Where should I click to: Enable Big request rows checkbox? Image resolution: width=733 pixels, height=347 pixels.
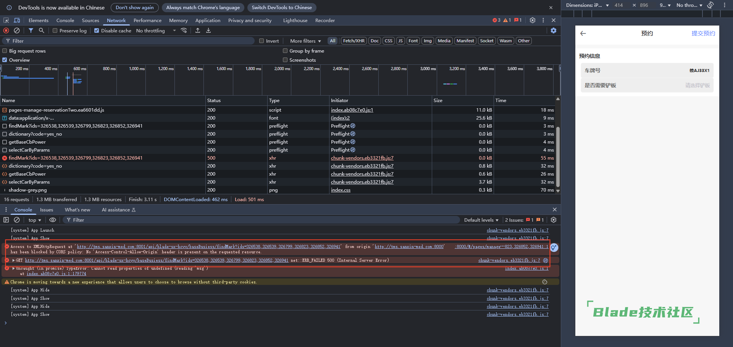coord(5,51)
